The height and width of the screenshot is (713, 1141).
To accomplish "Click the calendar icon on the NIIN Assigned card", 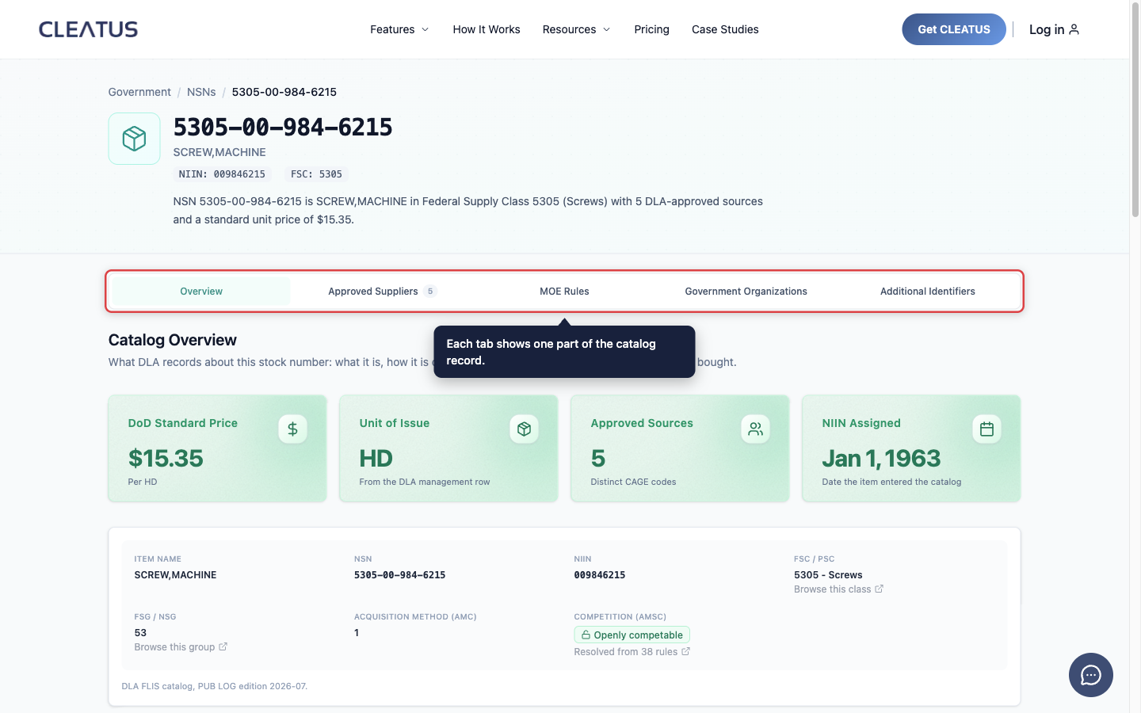I will point(986,429).
